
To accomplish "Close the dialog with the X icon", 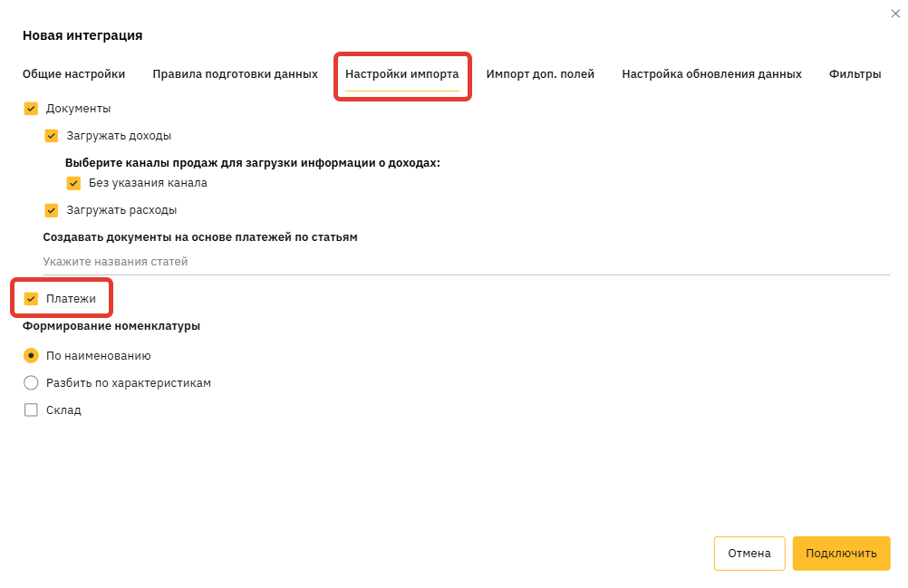I will point(895,13).
